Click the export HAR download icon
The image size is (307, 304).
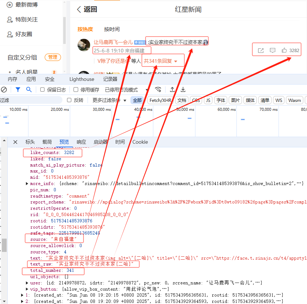tap(183, 90)
